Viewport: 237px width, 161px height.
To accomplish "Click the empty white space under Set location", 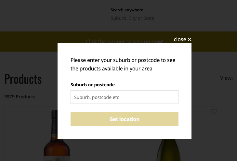I will (125, 132).
